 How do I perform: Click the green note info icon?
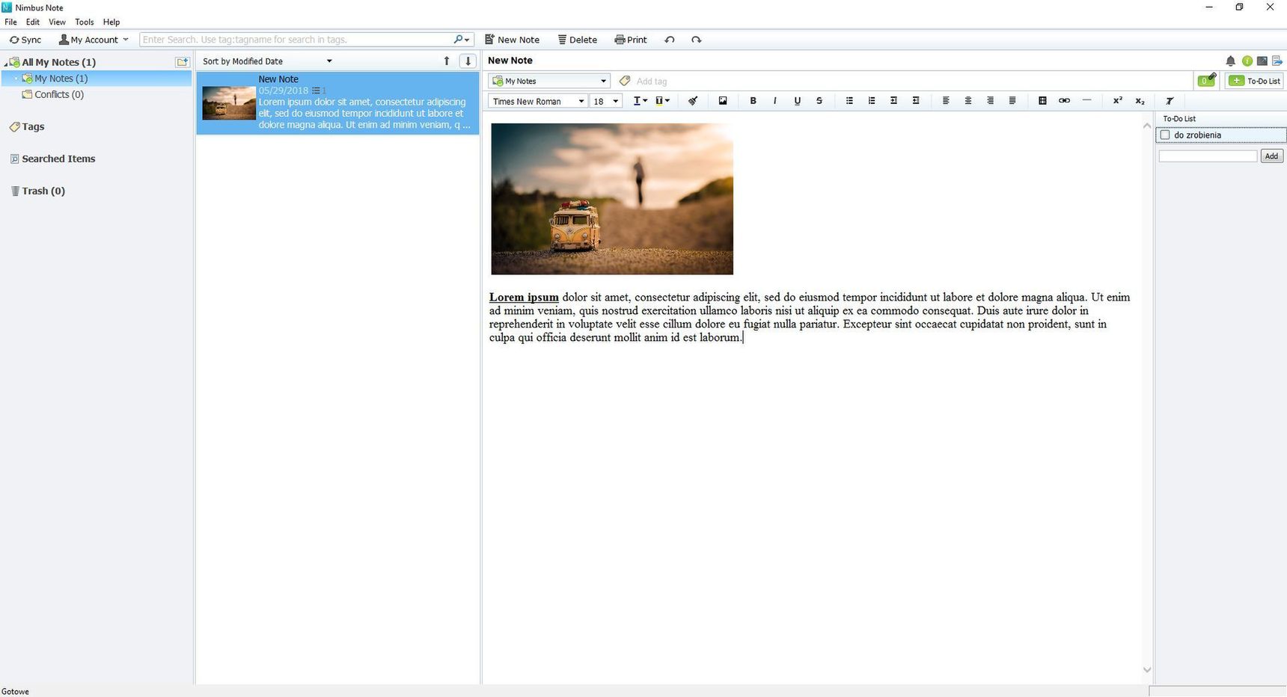(1247, 61)
